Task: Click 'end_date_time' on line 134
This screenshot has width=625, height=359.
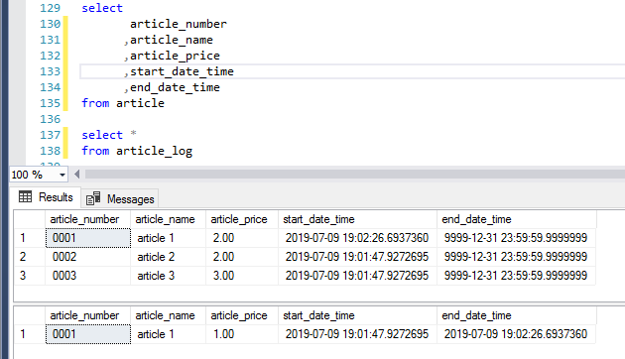Action: click(x=175, y=87)
